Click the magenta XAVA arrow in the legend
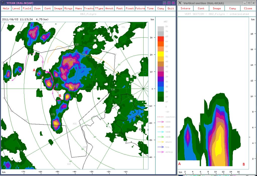 161,122
